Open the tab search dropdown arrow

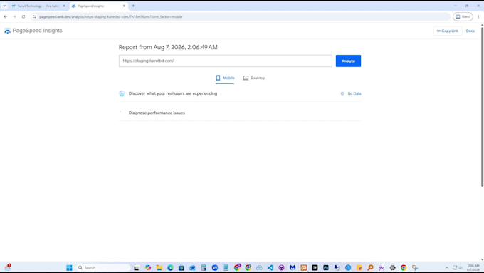4,6
